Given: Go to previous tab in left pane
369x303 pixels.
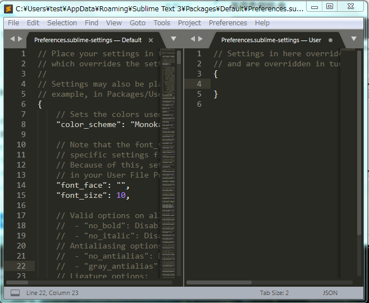Looking at the screenshot, I should (12, 39).
